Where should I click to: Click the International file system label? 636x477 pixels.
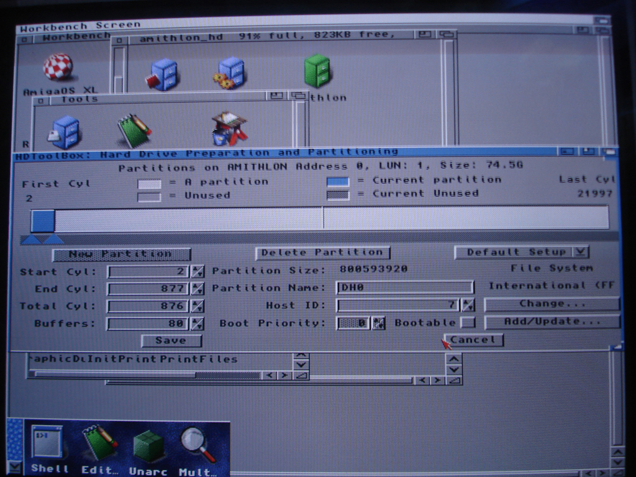552,286
